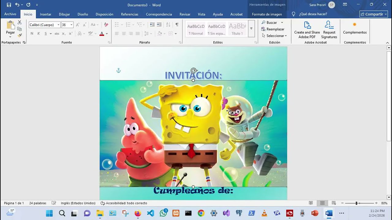The image size is (392, 220).
Task: Click the zoom in plus button
Action: pos(376,203)
